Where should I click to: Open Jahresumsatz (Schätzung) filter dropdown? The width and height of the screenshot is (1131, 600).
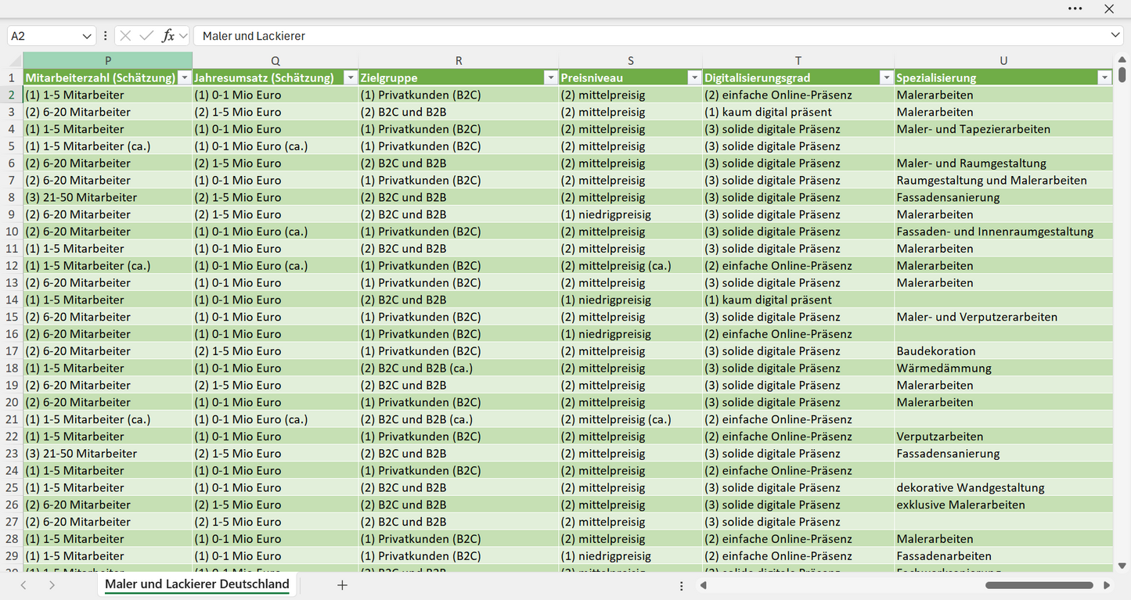tap(350, 77)
